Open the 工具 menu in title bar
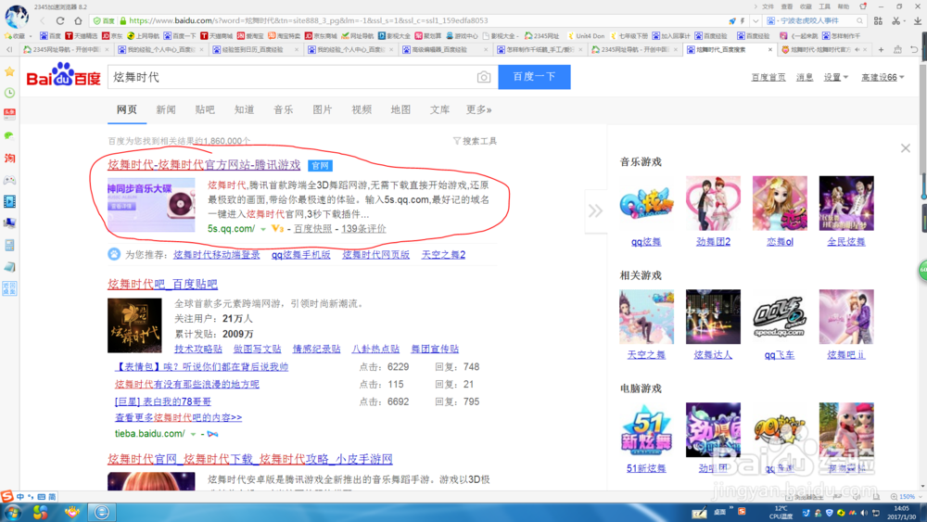This screenshot has width=927, height=522. [824, 6]
